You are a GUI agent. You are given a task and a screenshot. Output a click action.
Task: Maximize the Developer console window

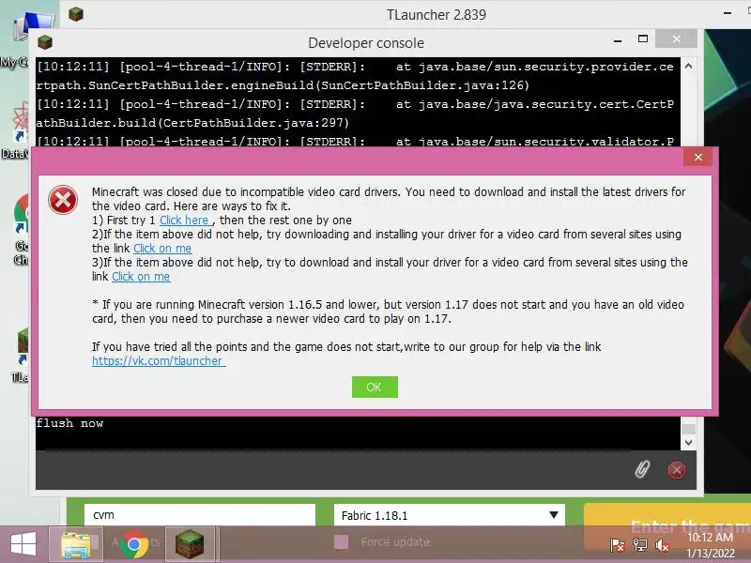point(643,39)
